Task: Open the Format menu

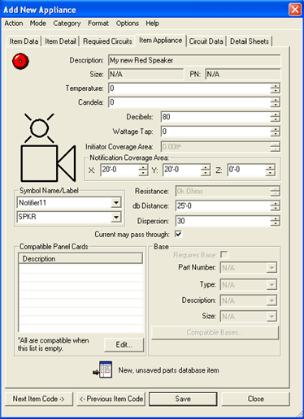Action: [x=98, y=24]
